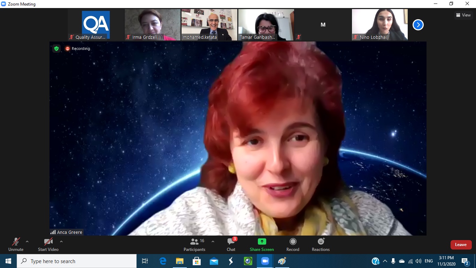
Task: Click the green Share Screen button
Action: [x=262, y=245]
